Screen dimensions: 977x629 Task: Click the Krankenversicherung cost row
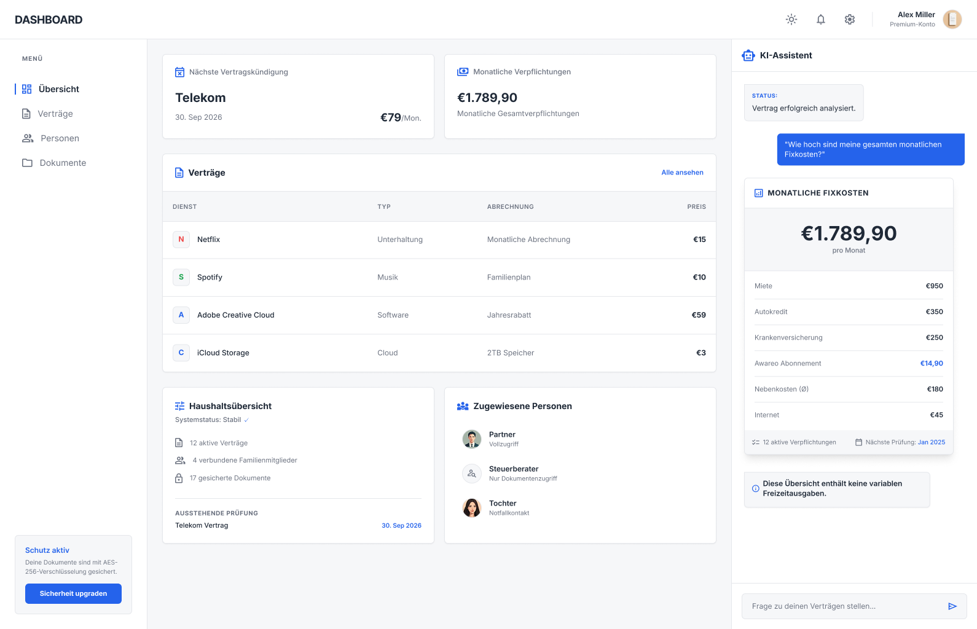pyautogui.click(x=849, y=338)
